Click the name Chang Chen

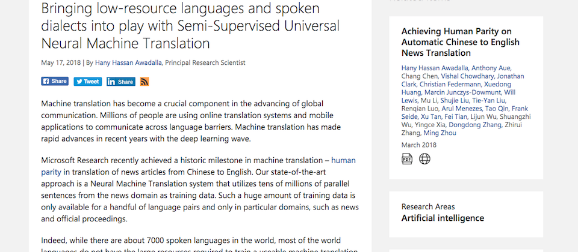coord(420,76)
